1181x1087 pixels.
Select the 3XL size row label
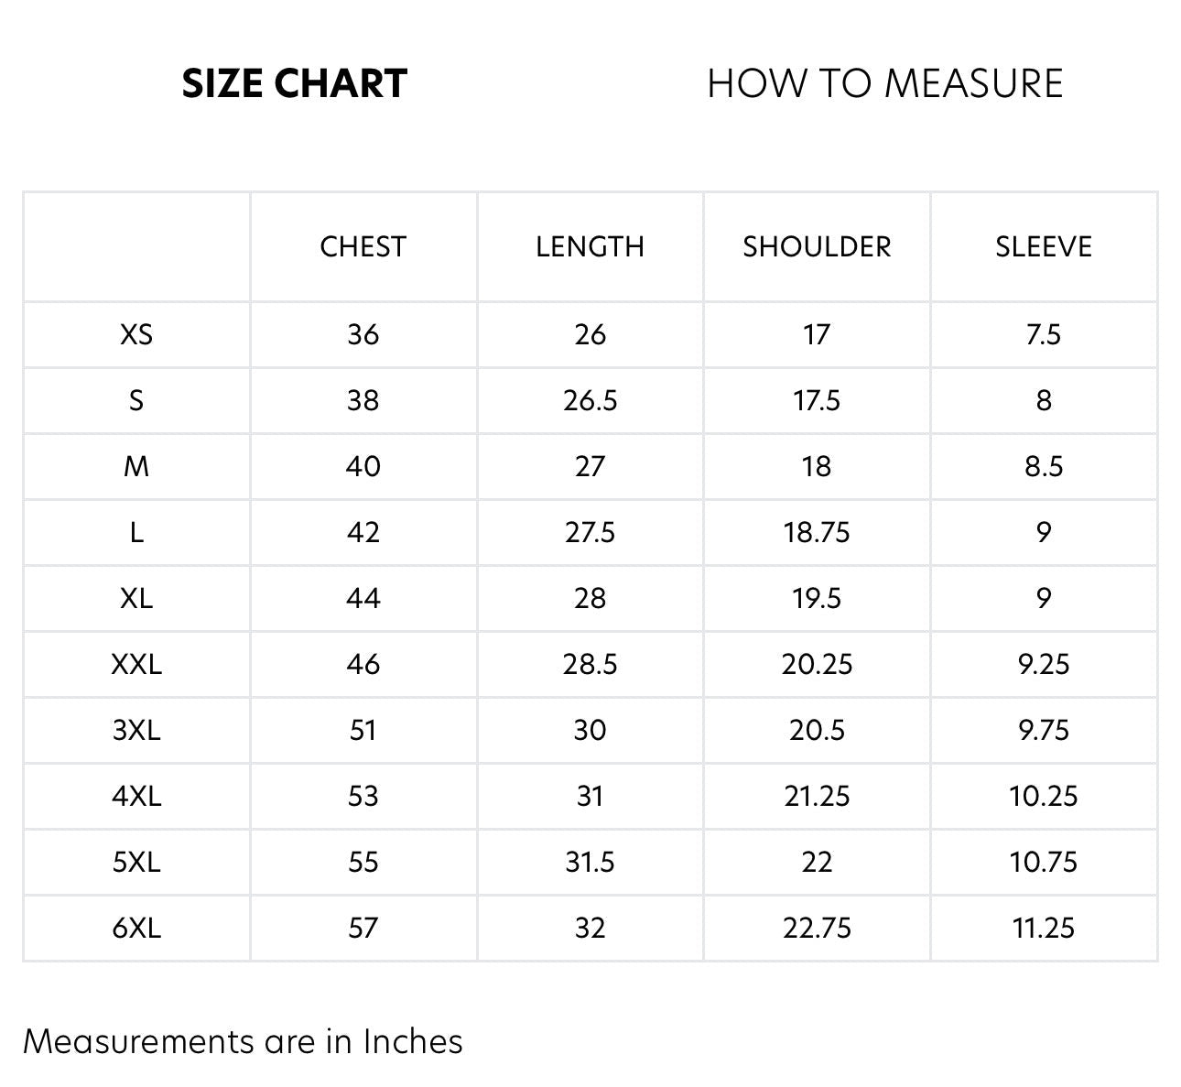[x=136, y=730]
